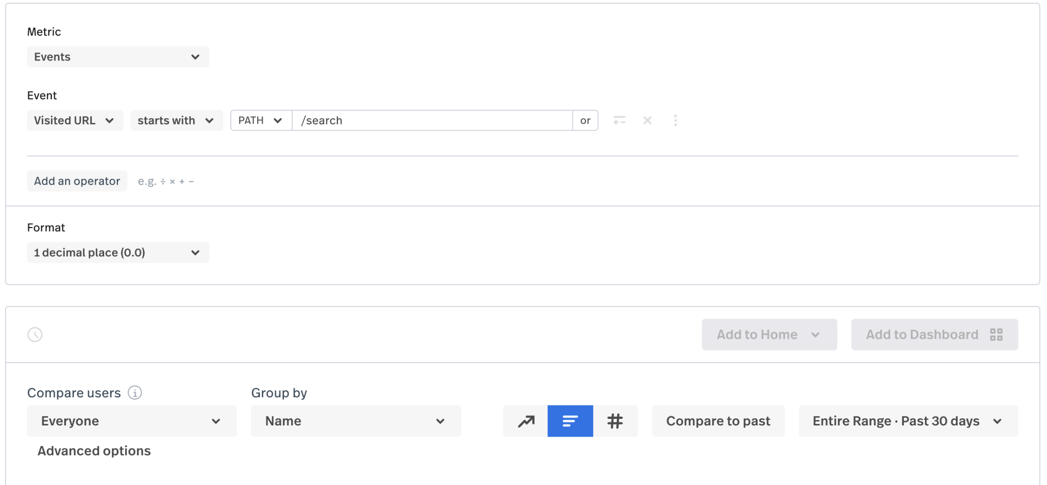
Task: Click the Add an operator button
Action: point(77,181)
